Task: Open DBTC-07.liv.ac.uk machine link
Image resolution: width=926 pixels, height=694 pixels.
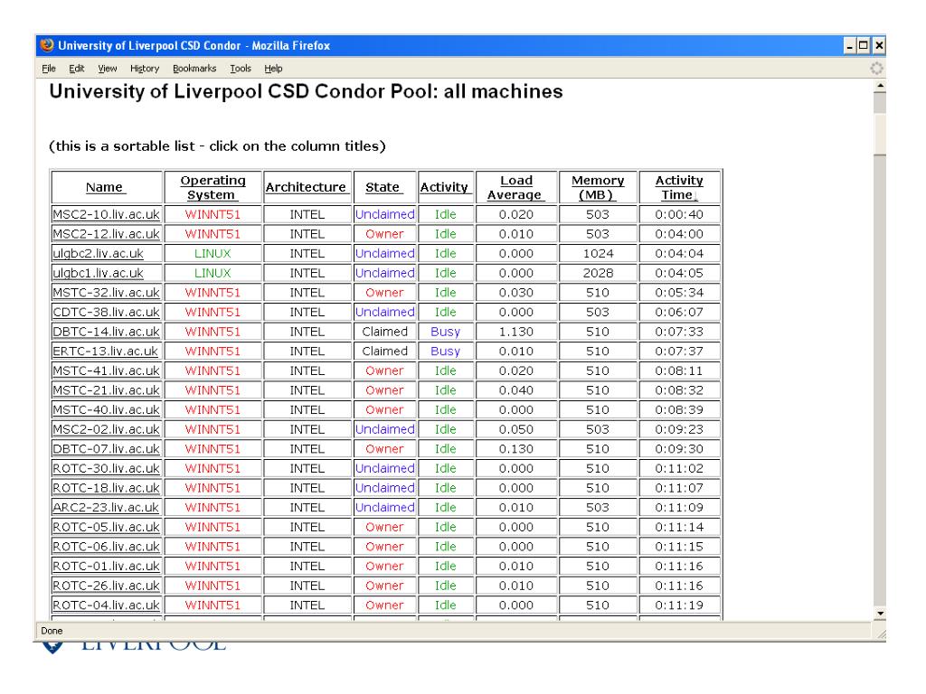Action: 107,448
